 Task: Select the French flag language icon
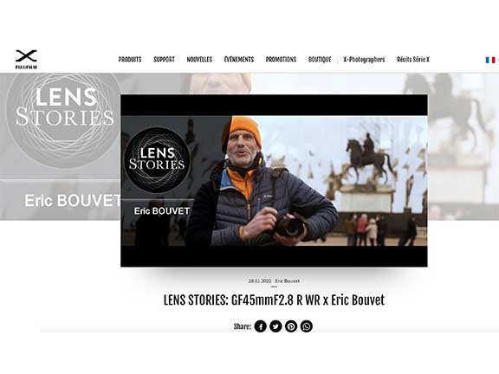point(490,60)
